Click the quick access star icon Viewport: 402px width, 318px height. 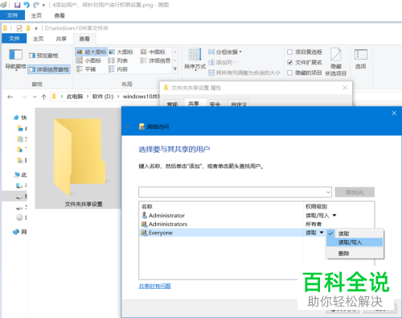pos(16,118)
